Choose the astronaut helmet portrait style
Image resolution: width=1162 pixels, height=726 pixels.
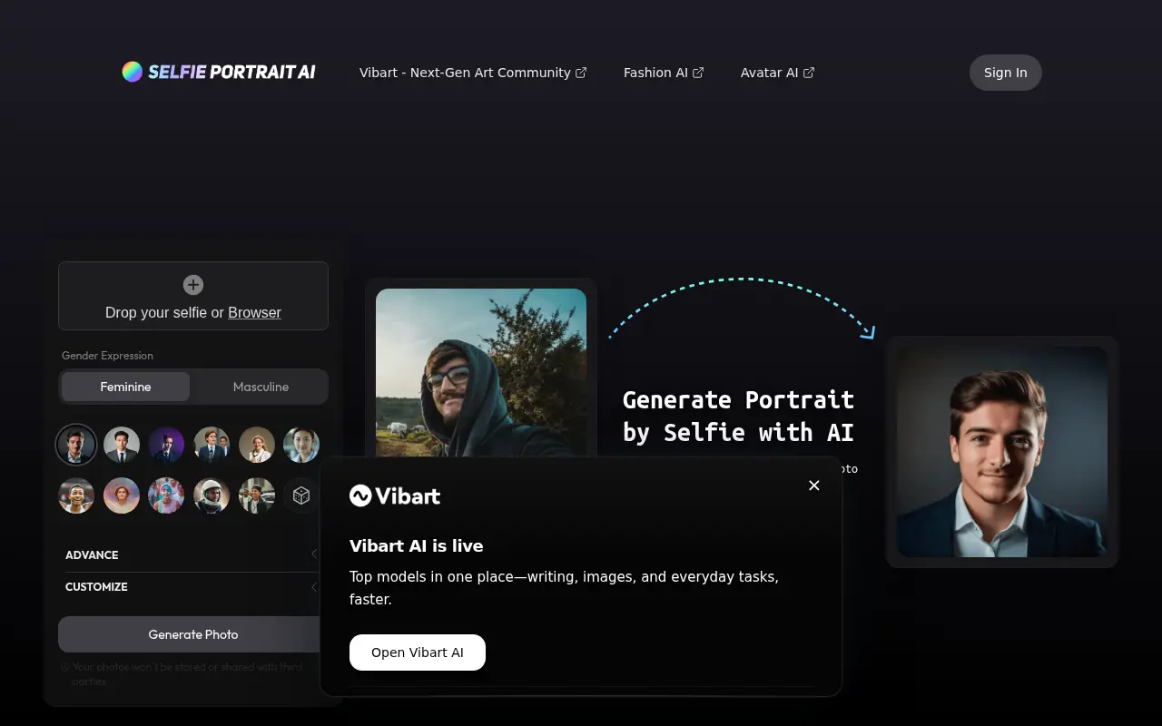[x=212, y=495]
